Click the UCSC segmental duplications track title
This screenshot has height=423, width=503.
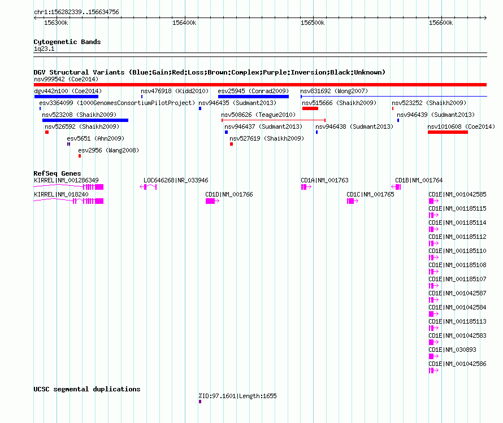pyautogui.click(x=87, y=389)
